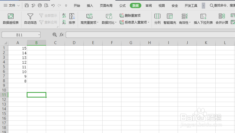Open the filter group dialog launcher
235x133 pixels.
[57, 27]
